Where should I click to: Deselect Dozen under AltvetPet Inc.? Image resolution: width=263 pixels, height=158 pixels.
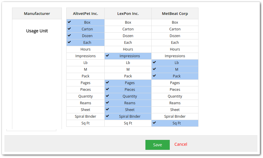pyautogui.click(x=85, y=36)
